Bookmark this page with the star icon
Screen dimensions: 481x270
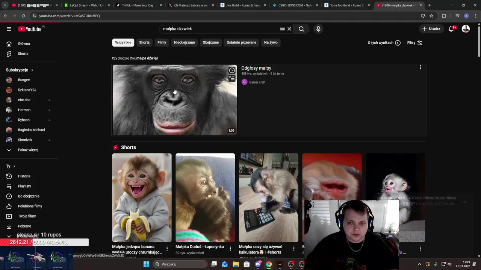[x=431, y=16]
